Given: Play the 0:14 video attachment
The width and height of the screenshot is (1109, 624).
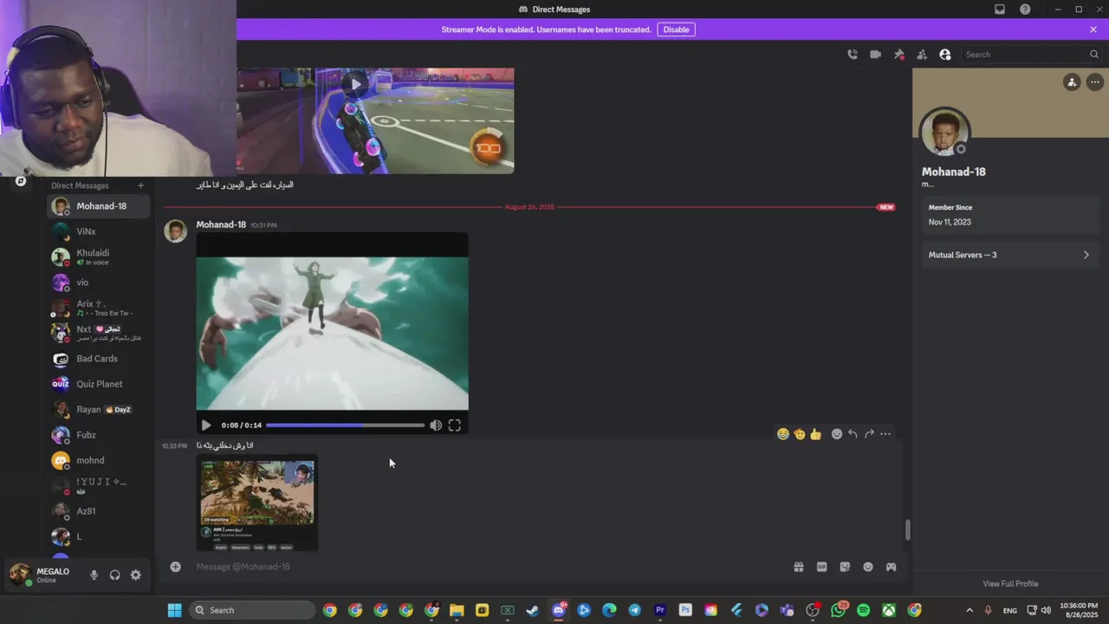Looking at the screenshot, I should click(206, 426).
